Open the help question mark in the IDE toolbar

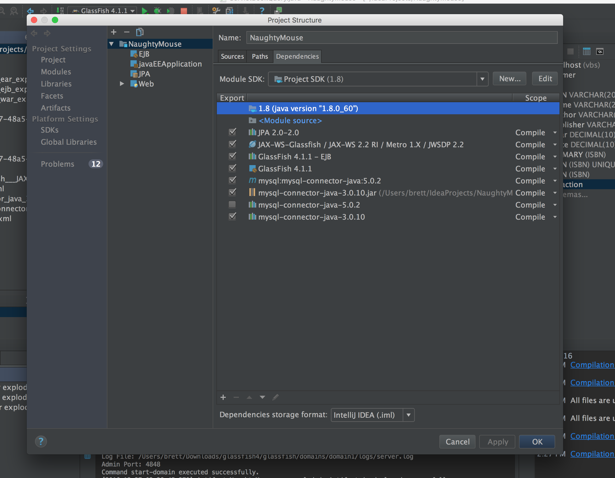click(x=262, y=11)
